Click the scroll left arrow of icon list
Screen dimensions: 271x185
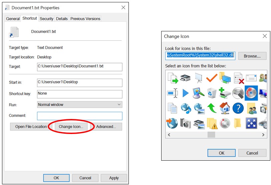tap(169, 135)
